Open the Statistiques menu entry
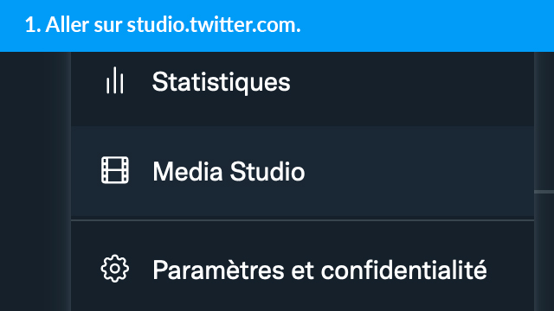 tap(302, 89)
